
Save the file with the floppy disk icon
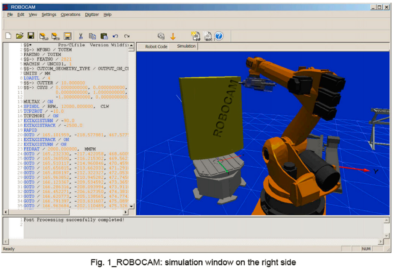point(31,36)
